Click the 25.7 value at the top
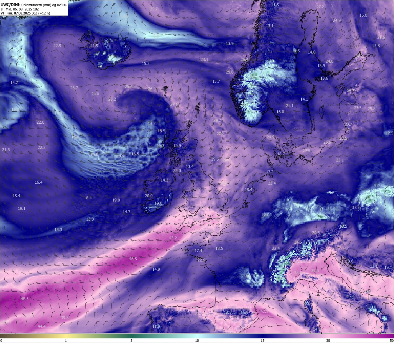Screen dimensions: 394x343 pos(154,9)
